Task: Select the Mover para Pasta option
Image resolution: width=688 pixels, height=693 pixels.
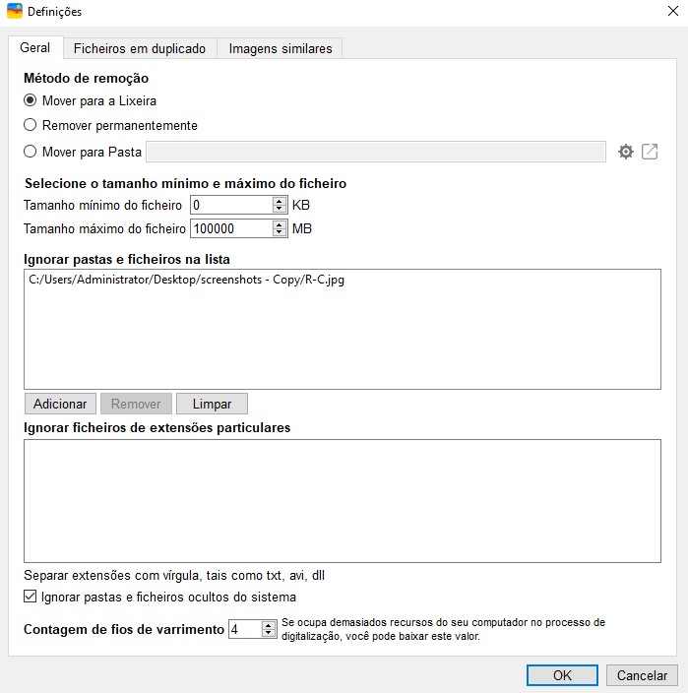Action: click(x=31, y=152)
